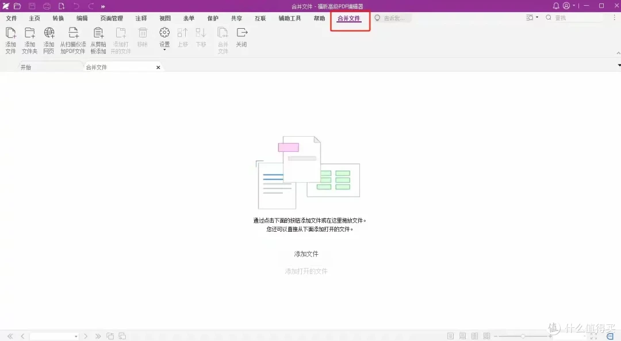
Task: Switch to the 编辑 ribbon tab
Action: tap(82, 18)
